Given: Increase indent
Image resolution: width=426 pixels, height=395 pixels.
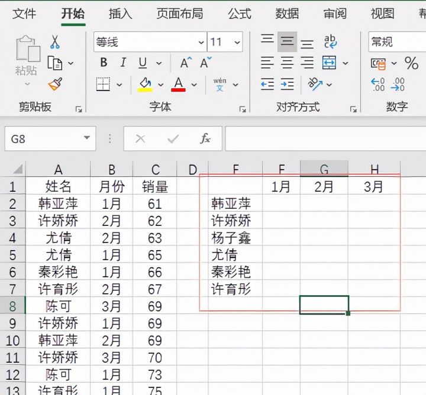Looking at the screenshot, I should tap(287, 84).
